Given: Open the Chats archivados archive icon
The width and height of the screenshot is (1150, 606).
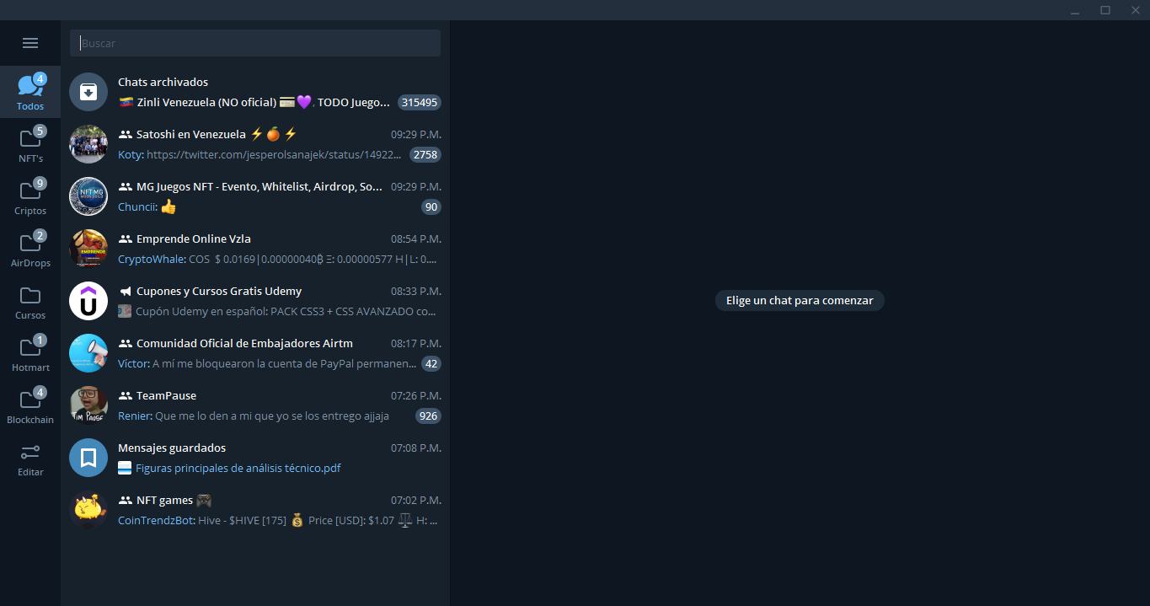Looking at the screenshot, I should coord(88,92).
